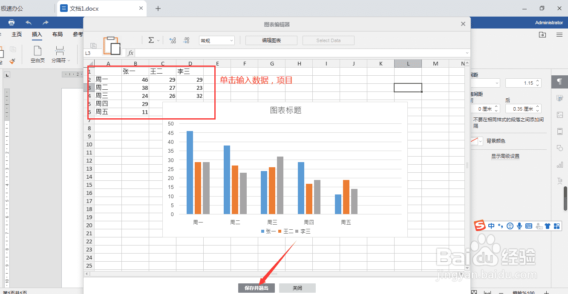Open the table settings sidebar icon
568x294 pixels.
[560, 98]
